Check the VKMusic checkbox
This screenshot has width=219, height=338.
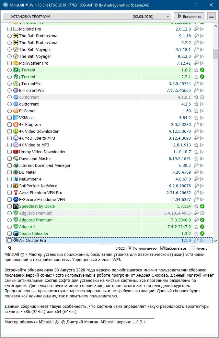click(x=9, y=118)
